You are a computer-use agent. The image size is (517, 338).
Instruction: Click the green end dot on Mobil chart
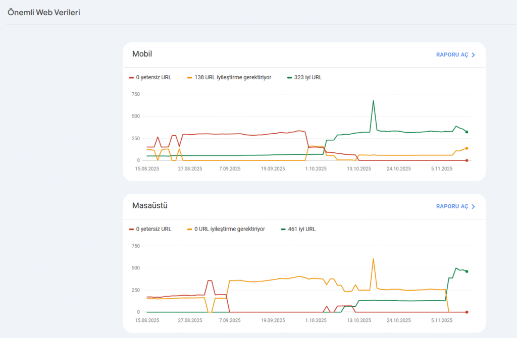(467, 132)
